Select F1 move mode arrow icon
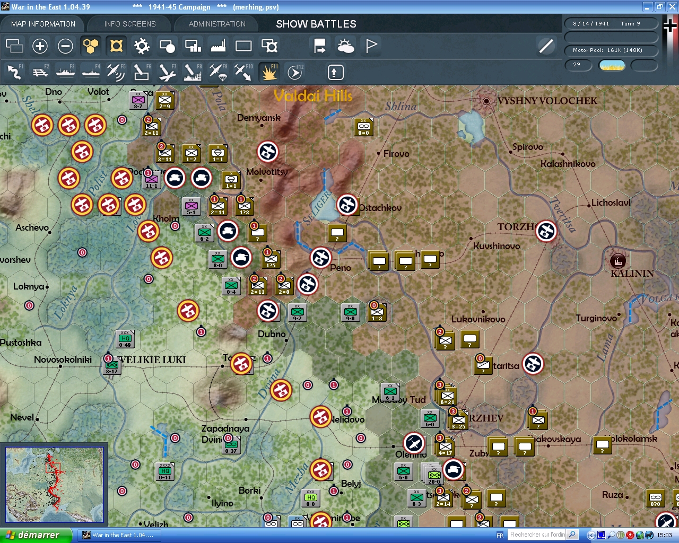This screenshot has height=543, width=679. [14, 72]
